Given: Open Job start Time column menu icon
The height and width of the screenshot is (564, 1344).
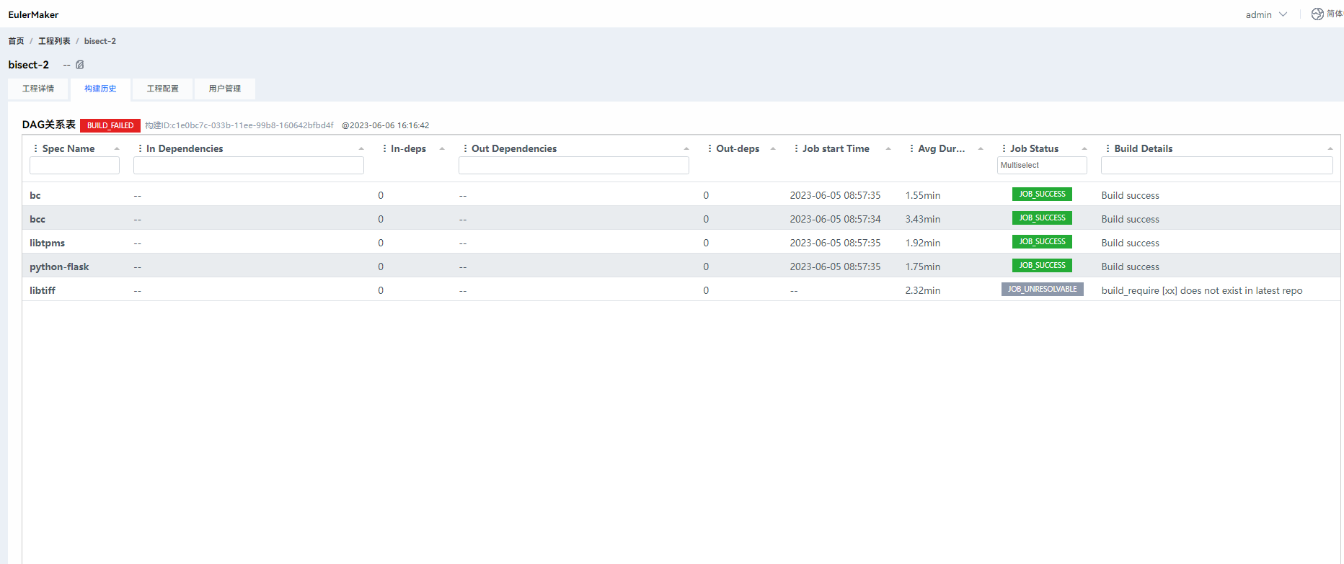Looking at the screenshot, I should (x=796, y=148).
